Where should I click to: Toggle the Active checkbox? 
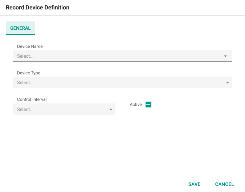pyautogui.click(x=148, y=105)
